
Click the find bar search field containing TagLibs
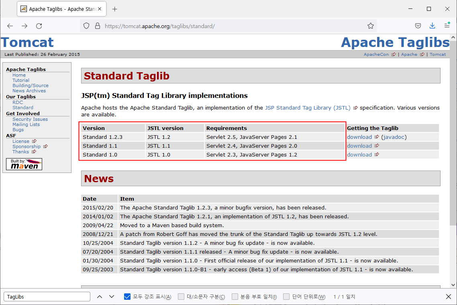click(x=47, y=297)
